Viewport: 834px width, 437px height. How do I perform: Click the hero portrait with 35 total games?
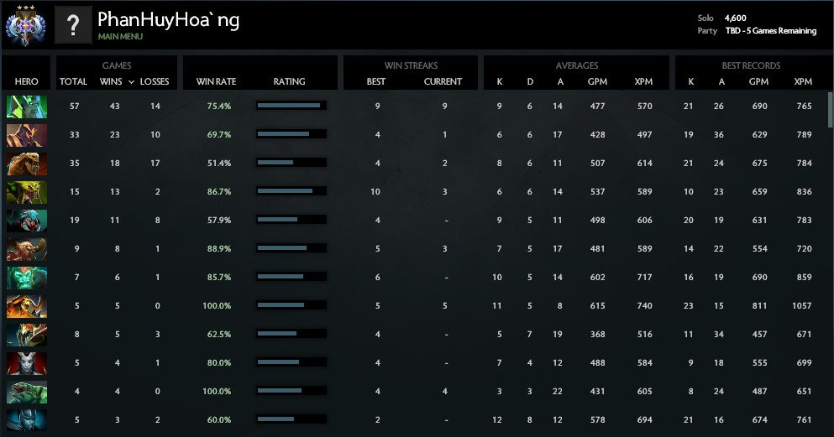[x=26, y=163]
